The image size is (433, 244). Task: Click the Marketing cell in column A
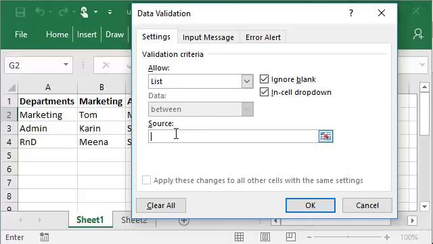tap(47, 115)
